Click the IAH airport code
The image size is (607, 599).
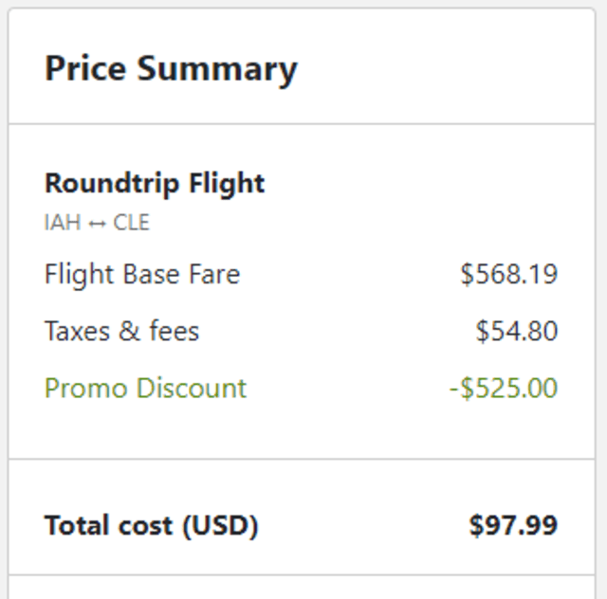(x=63, y=224)
